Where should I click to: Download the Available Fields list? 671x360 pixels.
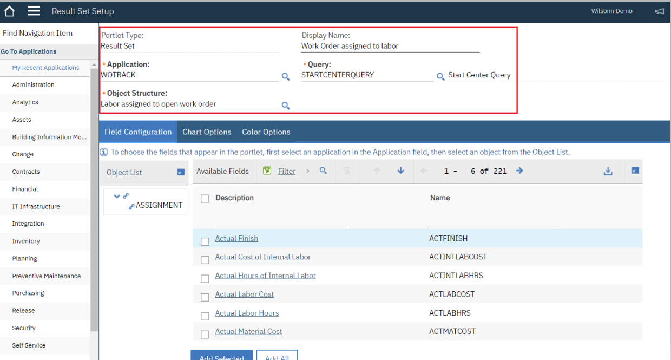click(x=608, y=171)
